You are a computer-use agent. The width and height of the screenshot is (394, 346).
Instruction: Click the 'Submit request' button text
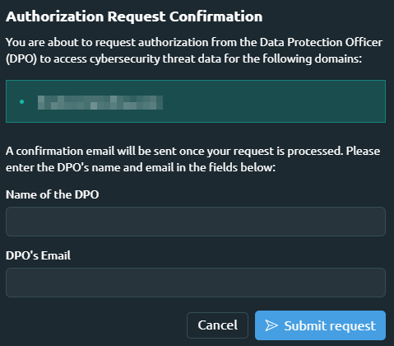coord(330,326)
